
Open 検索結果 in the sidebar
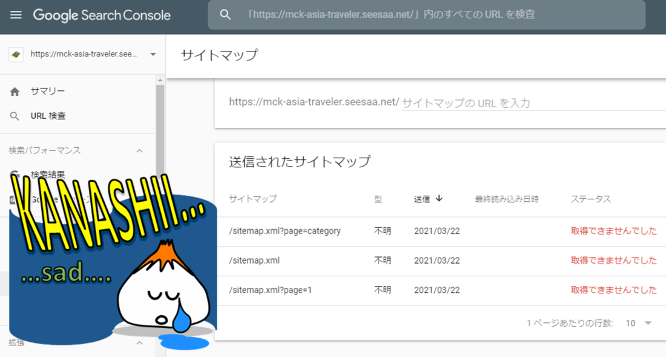pos(48,175)
